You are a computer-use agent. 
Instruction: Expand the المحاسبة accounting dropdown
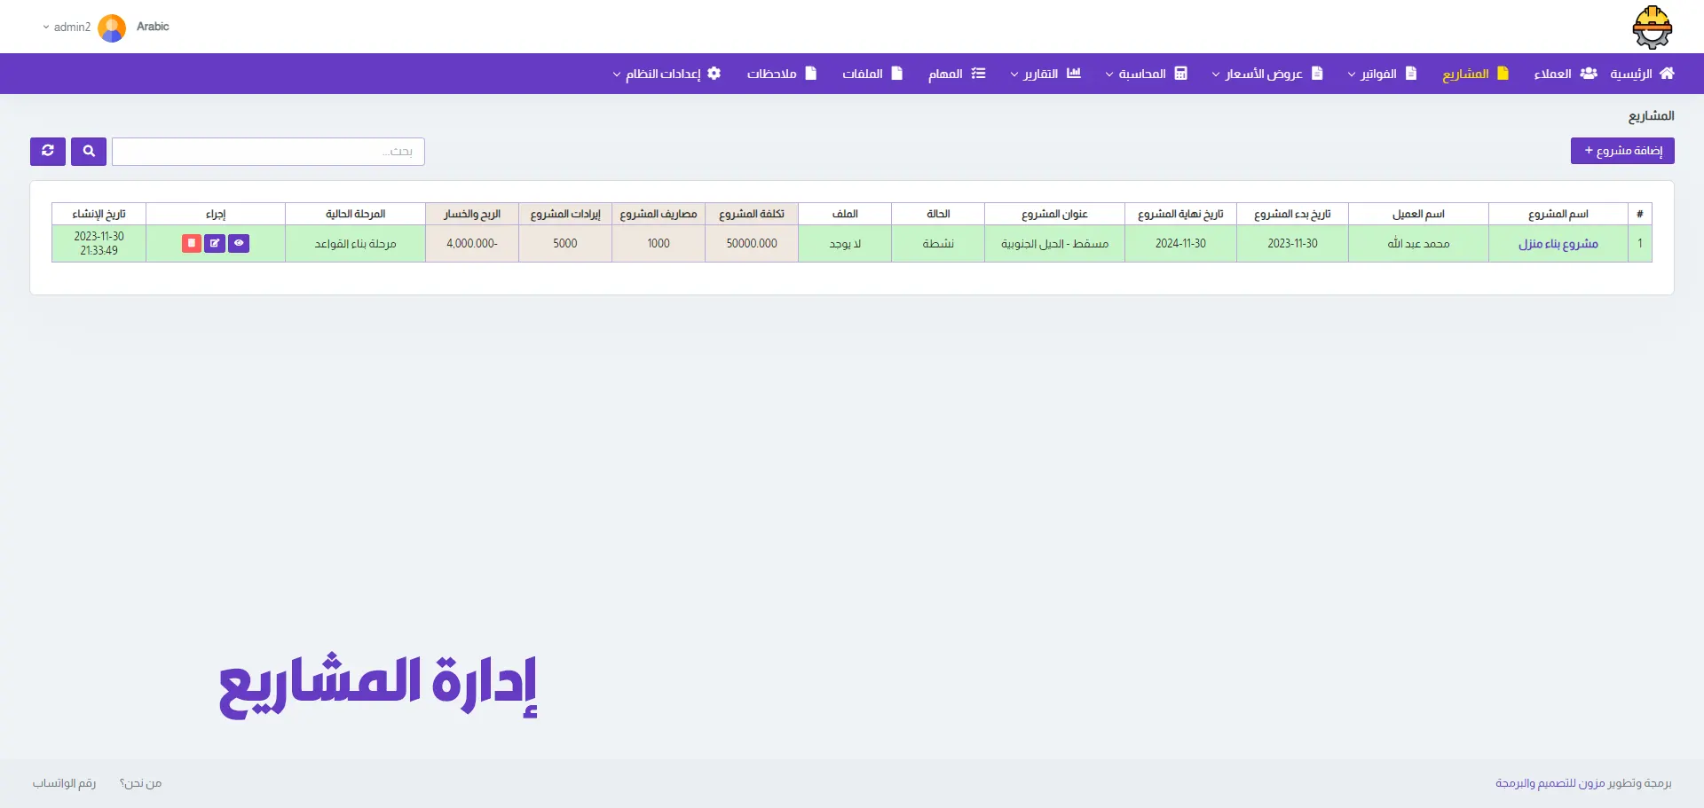(x=1146, y=74)
